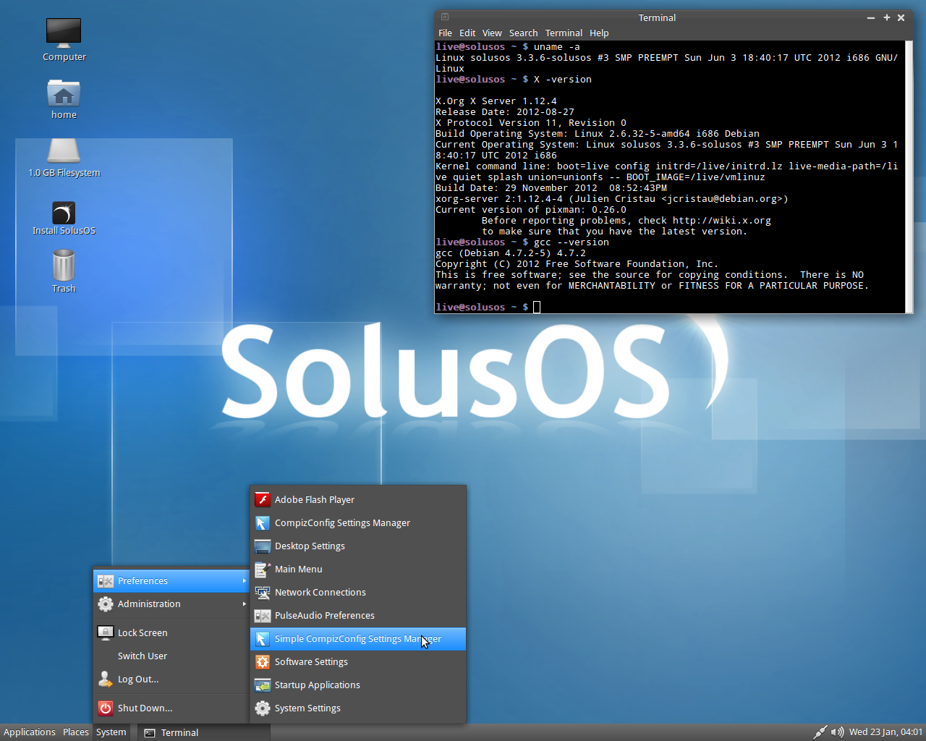The height and width of the screenshot is (741, 926).
Task: Click the Terminal window menu icon in titlebar
Action: 445,17
